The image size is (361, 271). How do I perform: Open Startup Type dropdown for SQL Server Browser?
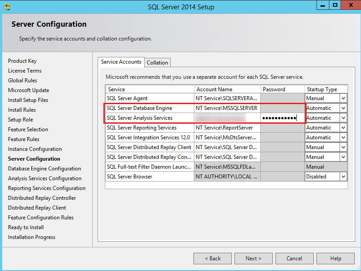tap(343, 177)
